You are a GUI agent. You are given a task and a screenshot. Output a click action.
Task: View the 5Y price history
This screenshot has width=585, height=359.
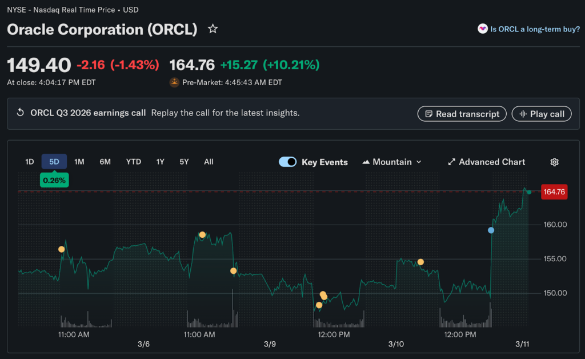(x=184, y=162)
